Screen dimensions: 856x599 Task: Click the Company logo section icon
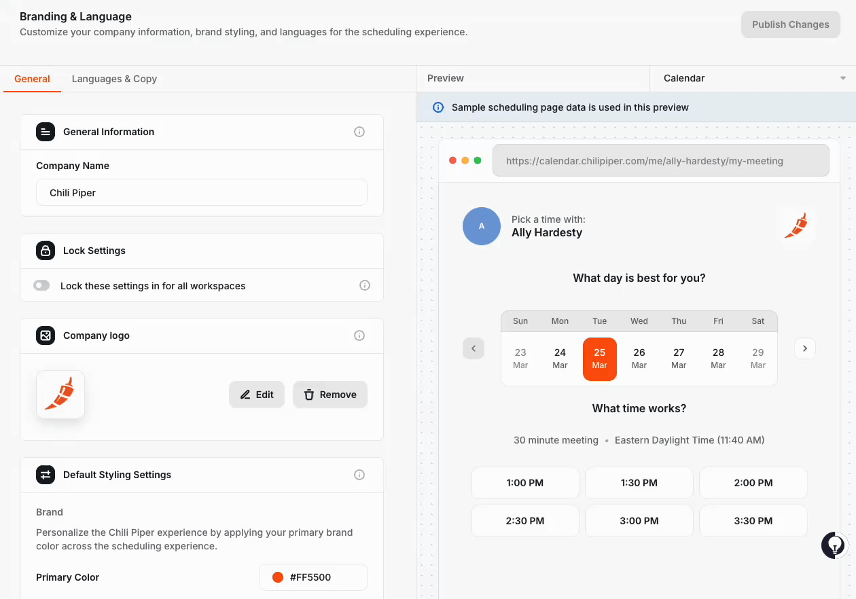[x=46, y=335]
